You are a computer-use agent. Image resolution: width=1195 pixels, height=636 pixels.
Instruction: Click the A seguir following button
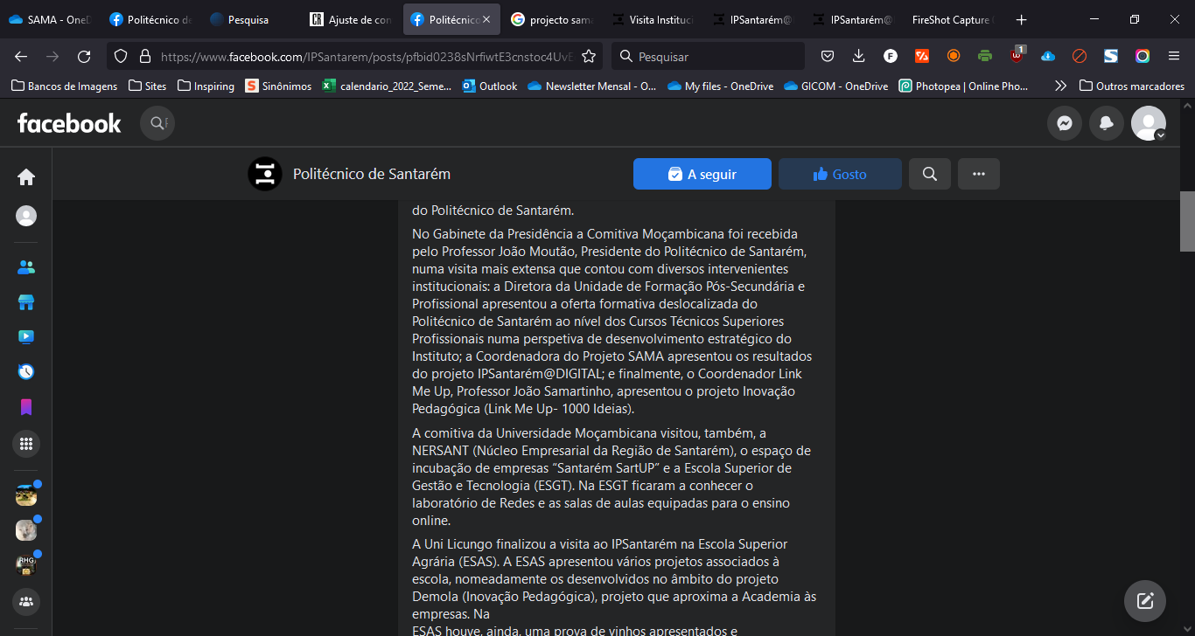coord(702,174)
